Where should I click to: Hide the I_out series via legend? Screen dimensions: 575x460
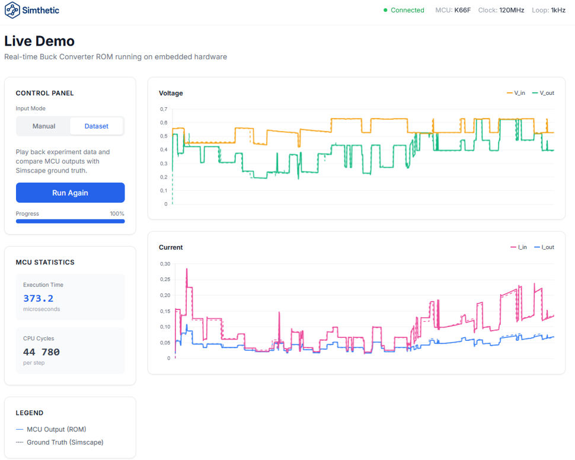[x=544, y=247]
